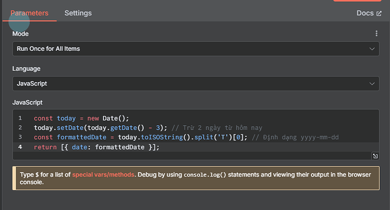
Task: Click the JavaScript label above the code editor
Action: (27, 102)
